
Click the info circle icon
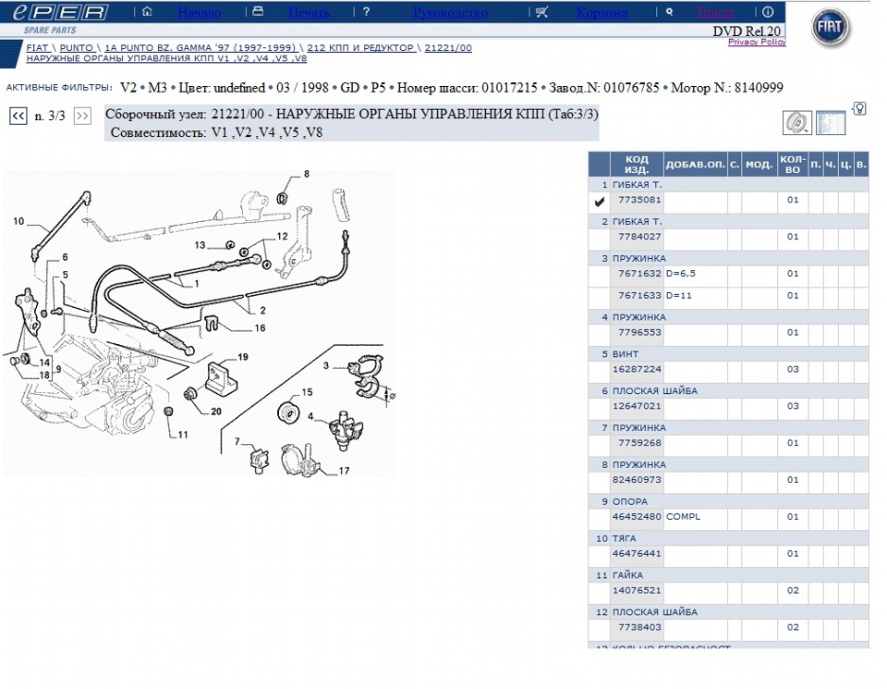click(x=768, y=12)
